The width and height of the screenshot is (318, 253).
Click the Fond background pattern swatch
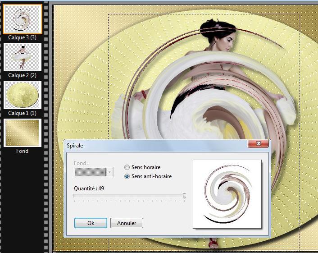(x=91, y=172)
